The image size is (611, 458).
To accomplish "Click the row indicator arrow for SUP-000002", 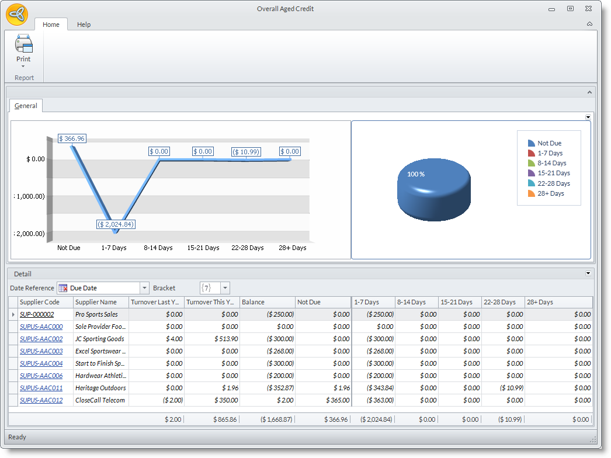I will 13,314.
